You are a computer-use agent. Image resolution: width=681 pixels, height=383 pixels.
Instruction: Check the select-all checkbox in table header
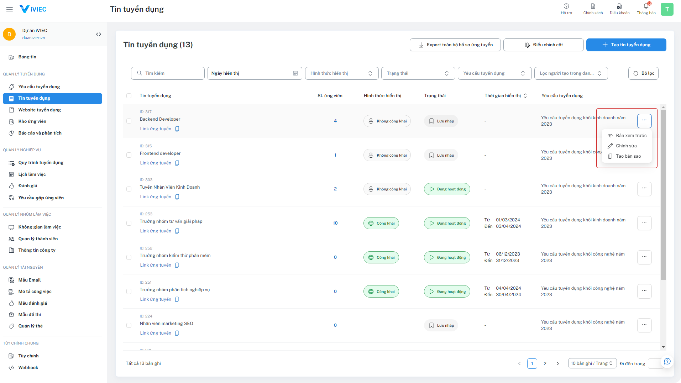tap(129, 96)
